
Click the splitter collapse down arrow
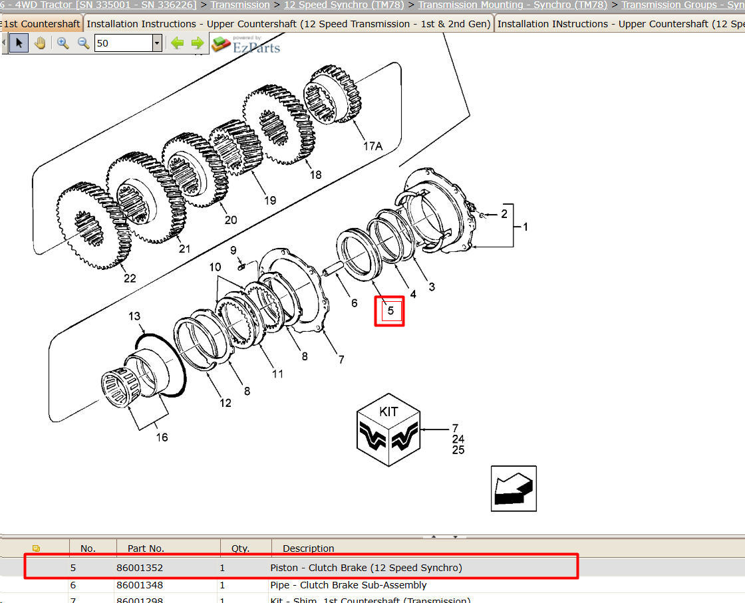[x=455, y=537]
